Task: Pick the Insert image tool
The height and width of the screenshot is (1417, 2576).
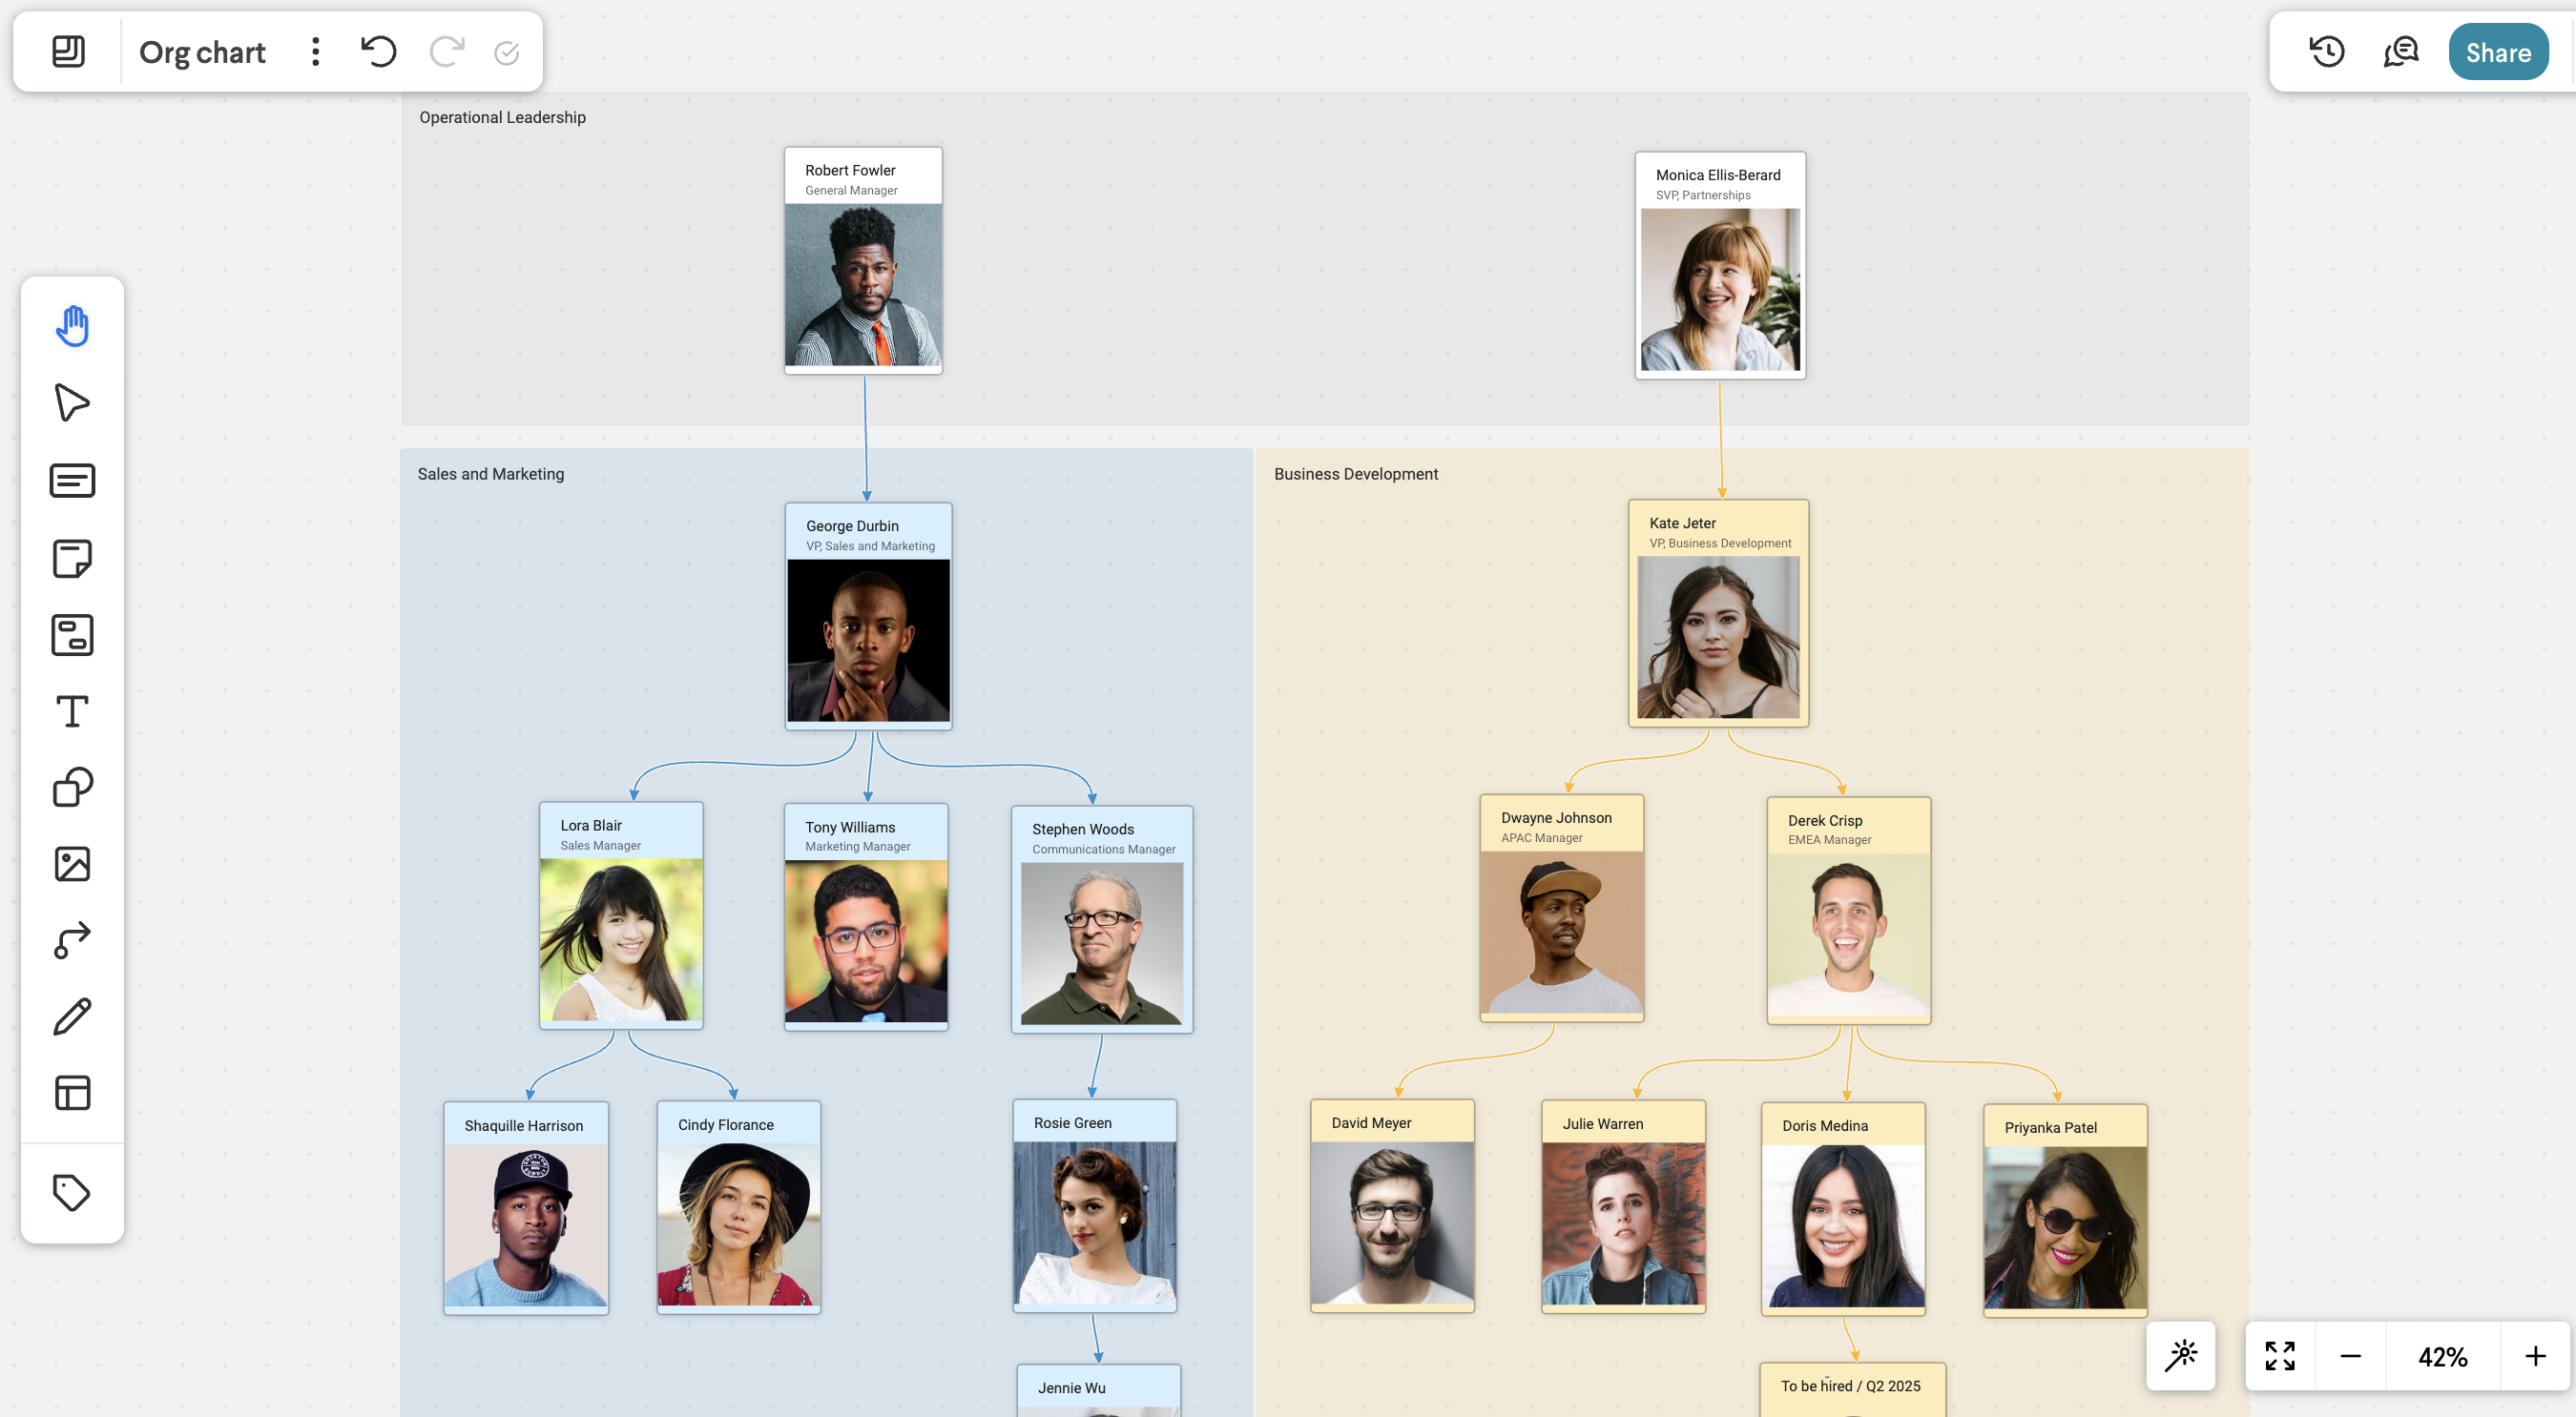Action: pos(71,863)
